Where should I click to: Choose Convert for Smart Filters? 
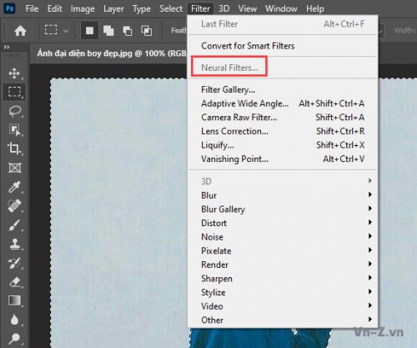tap(283, 46)
